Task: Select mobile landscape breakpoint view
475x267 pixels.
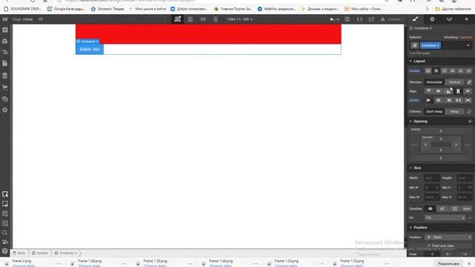Action: [x=203, y=19]
